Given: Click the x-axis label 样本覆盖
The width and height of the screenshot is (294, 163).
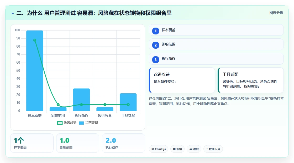Looking at the screenshot, I should coord(35,116).
